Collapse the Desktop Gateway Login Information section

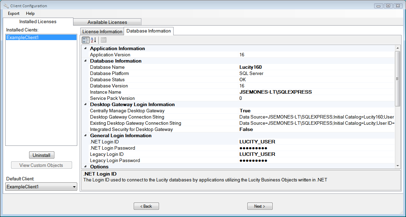[85, 104]
